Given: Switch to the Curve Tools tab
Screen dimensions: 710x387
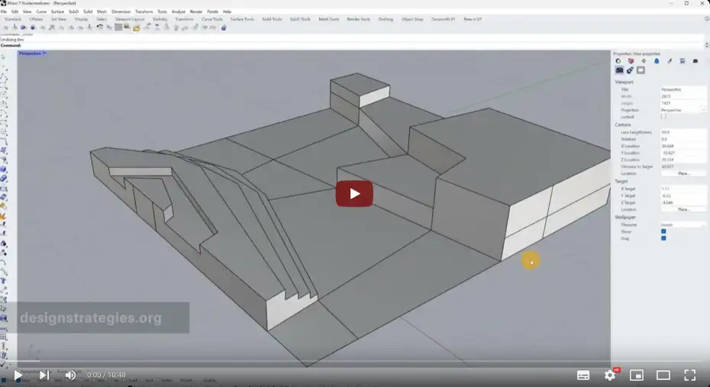Looking at the screenshot, I should pos(212,19).
